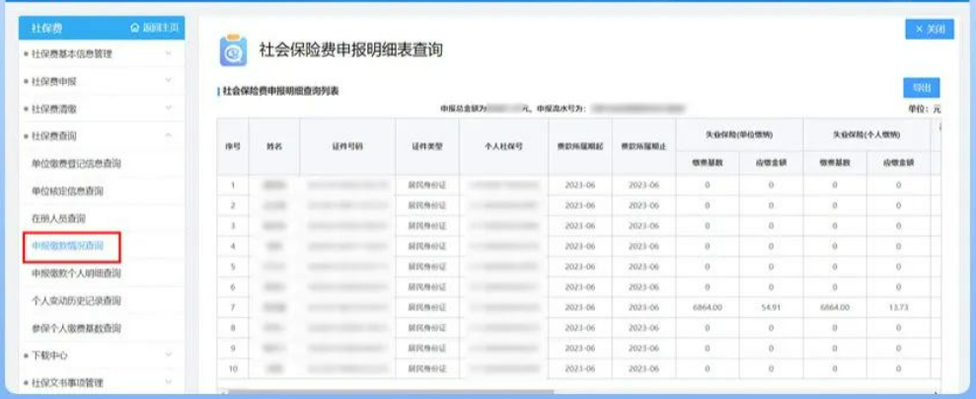
Task: Click the blue 导出 export button
Action: click(x=921, y=87)
